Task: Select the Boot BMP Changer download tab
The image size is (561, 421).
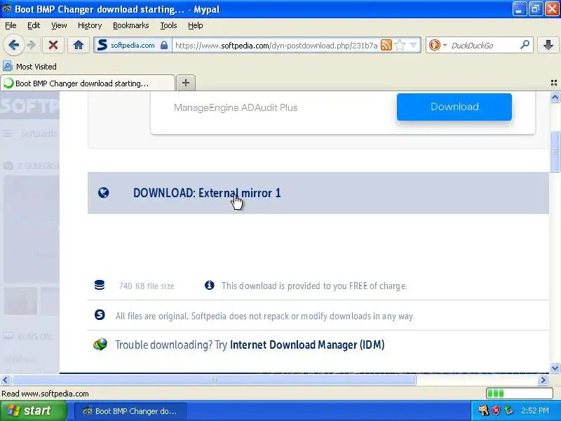Action: click(x=88, y=83)
